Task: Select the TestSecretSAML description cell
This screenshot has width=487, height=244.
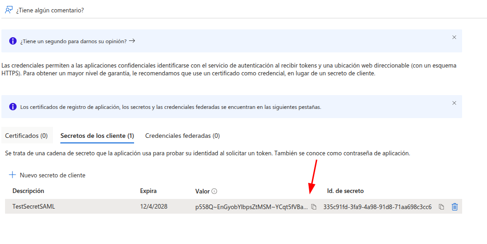Action: click(x=34, y=206)
